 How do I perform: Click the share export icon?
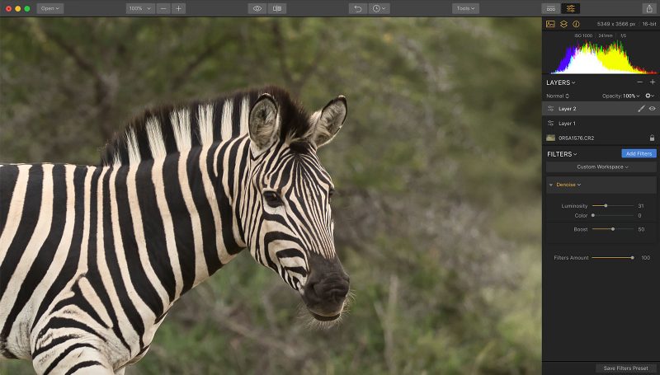pyautogui.click(x=649, y=8)
